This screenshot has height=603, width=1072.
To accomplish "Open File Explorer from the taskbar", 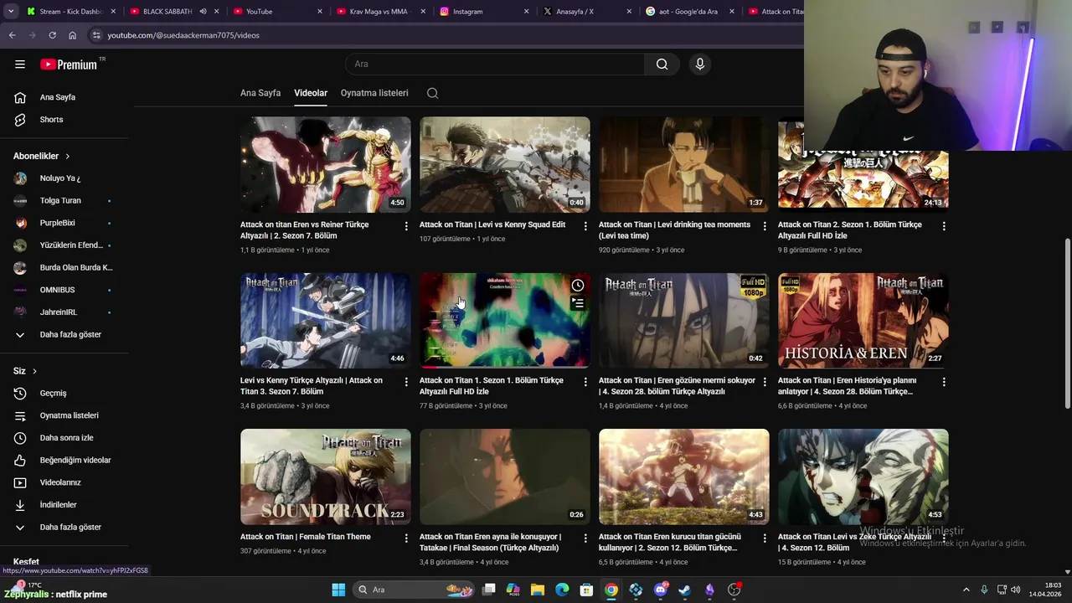I will pyautogui.click(x=538, y=590).
